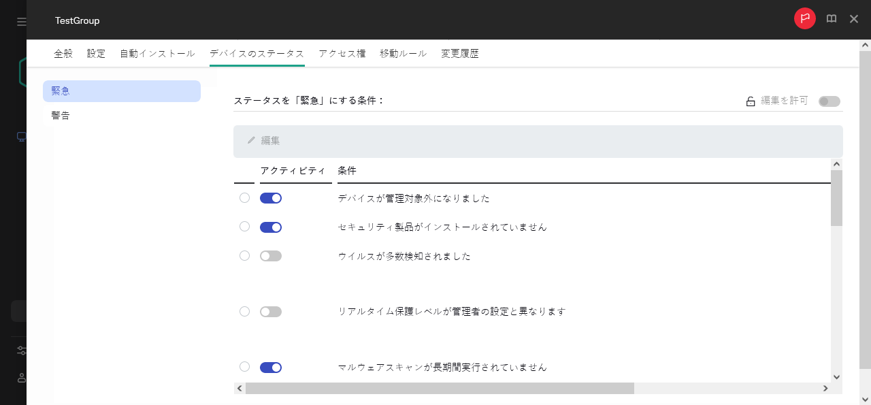Screen dimensions: 871x405
Task: Enable the ウイルスが多数検知されました toggle
Action: (x=270, y=255)
